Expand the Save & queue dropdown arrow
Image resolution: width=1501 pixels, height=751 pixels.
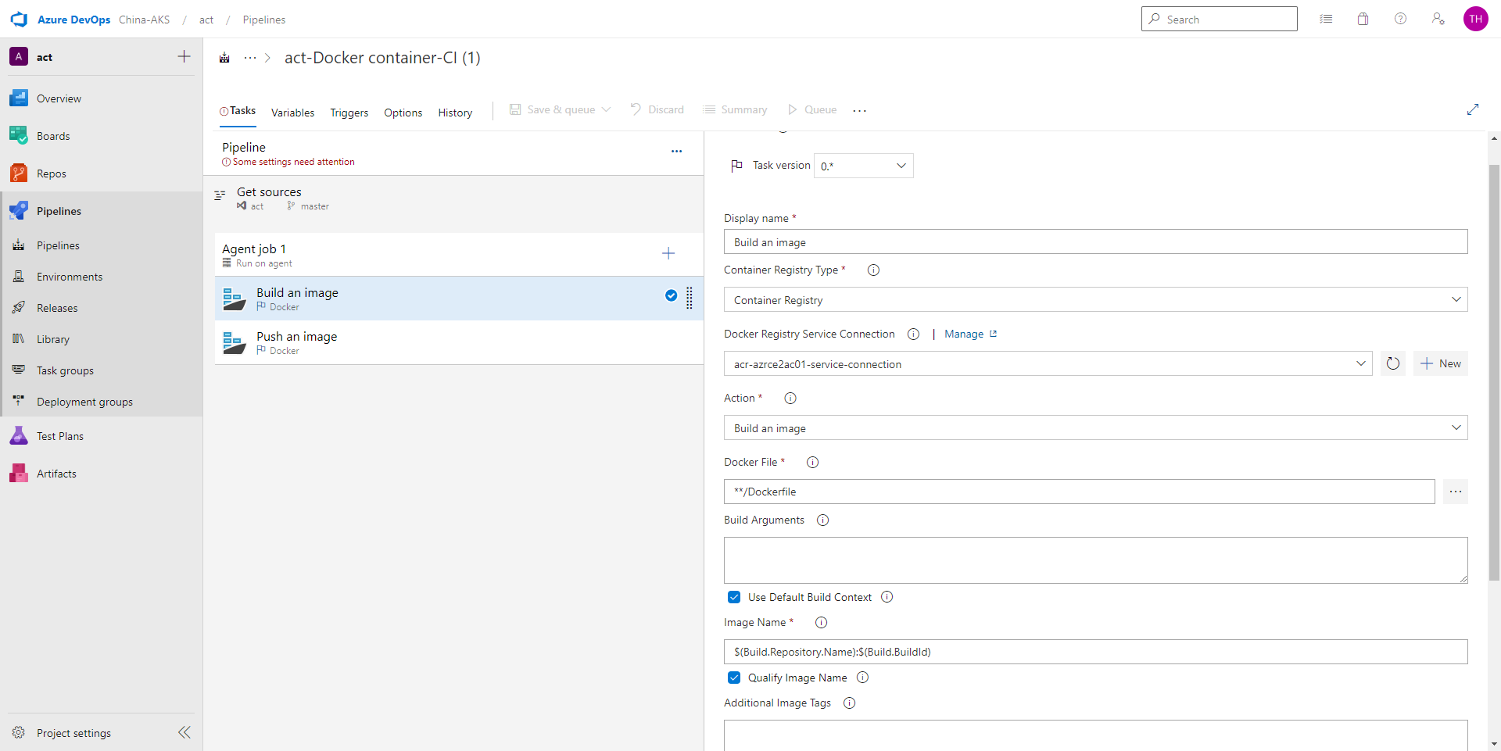(x=606, y=109)
